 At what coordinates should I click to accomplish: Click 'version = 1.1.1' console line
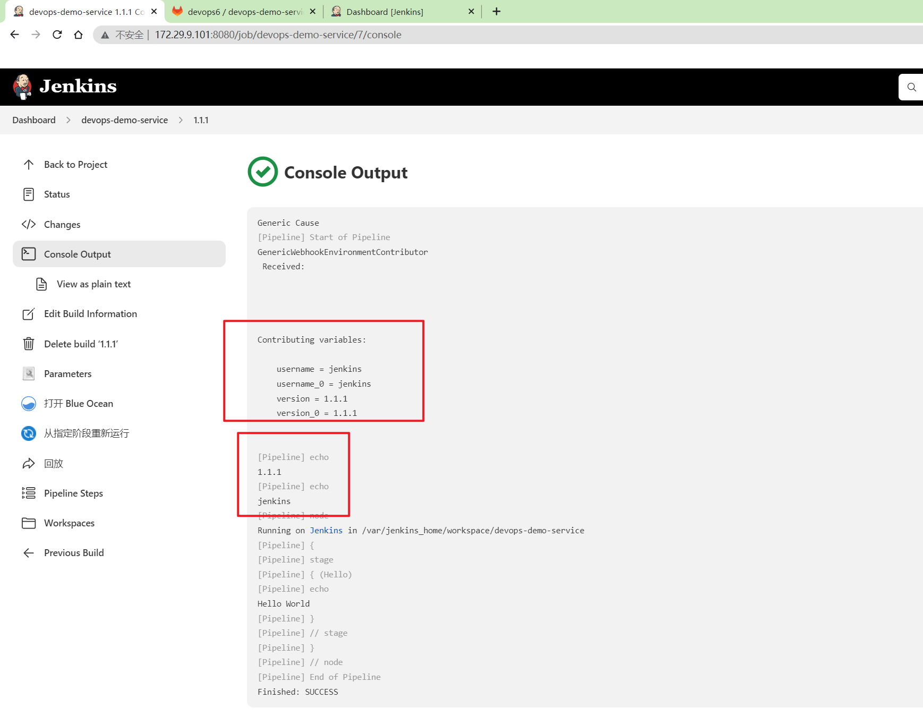pyautogui.click(x=312, y=398)
